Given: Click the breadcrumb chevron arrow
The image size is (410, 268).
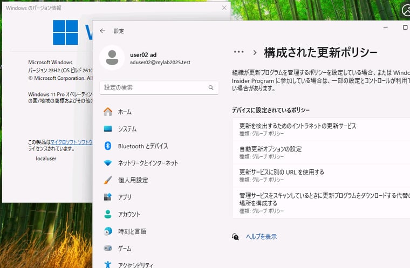Looking at the screenshot, I should 255,52.
